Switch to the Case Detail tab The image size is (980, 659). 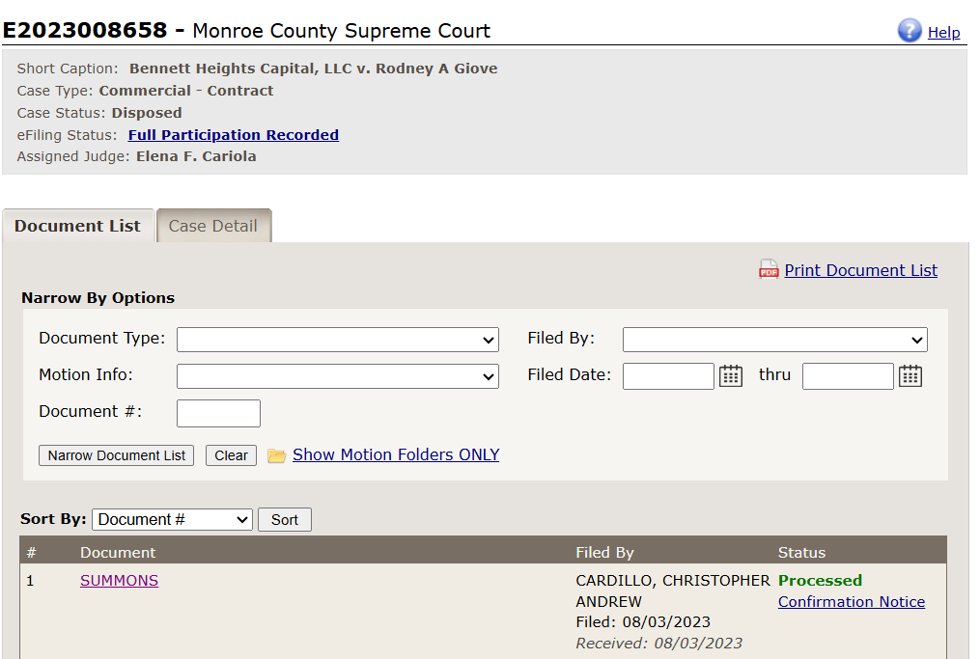(x=213, y=227)
